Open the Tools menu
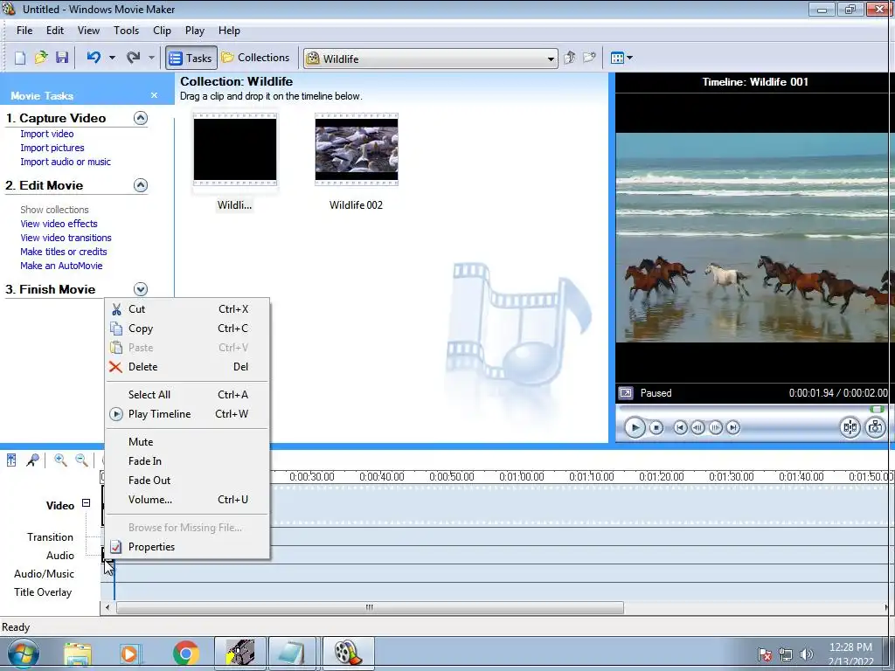 click(126, 31)
